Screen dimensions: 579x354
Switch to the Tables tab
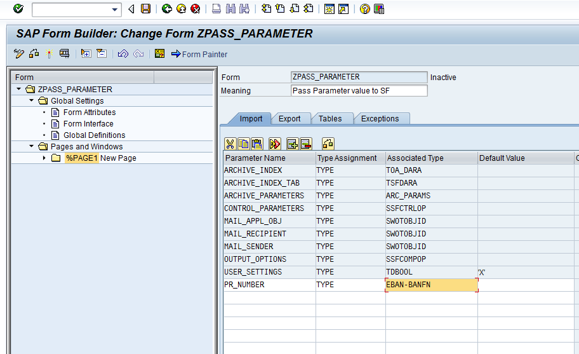tap(330, 119)
